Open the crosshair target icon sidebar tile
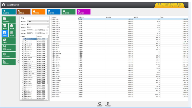This screenshot has width=192, height=108. pyautogui.click(x=8, y=55)
